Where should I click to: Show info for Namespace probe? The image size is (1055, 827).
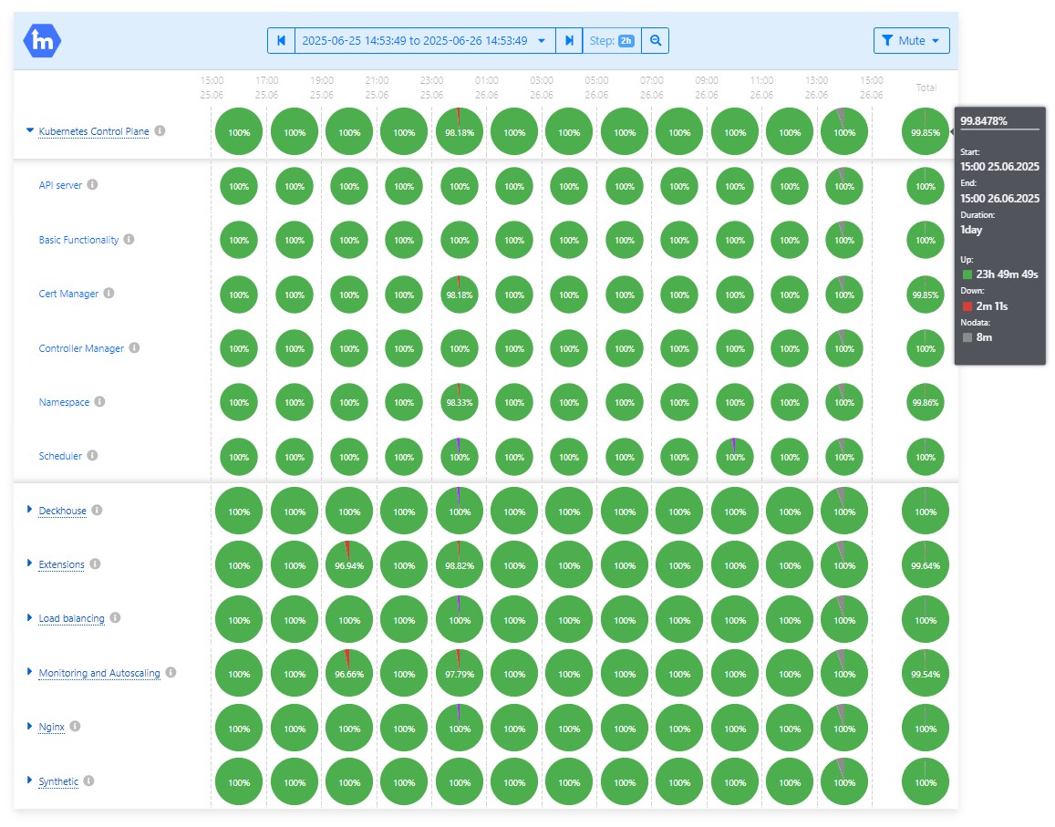coord(99,401)
